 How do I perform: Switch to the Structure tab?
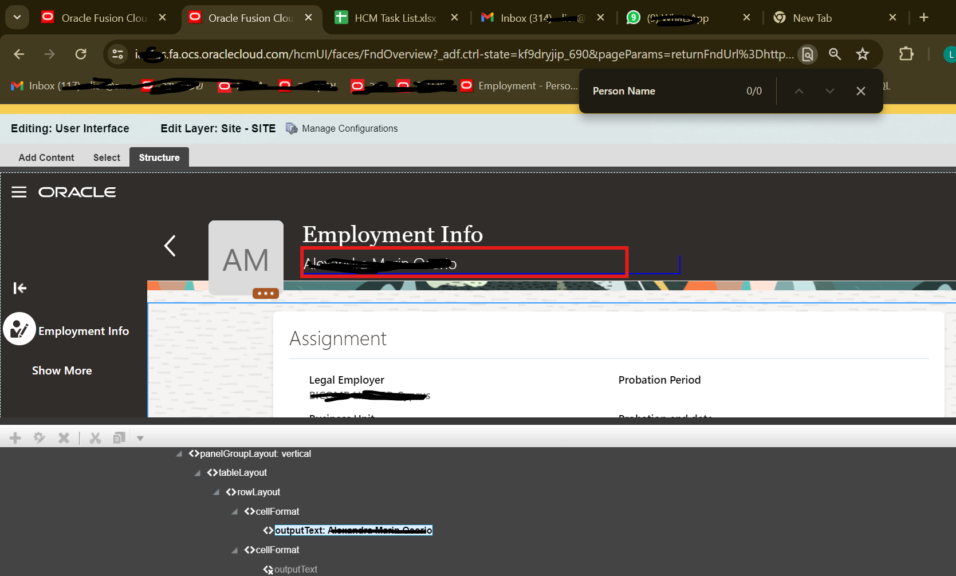tap(159, 157)
